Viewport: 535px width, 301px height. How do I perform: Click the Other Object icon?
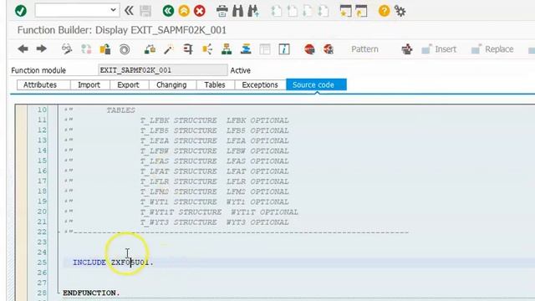click(105, 49)
